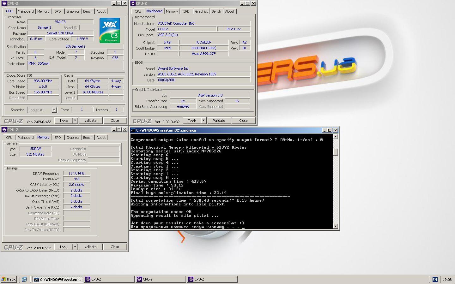455x284 pixels.
Task: Select the Southbridge value 82801BA (ICH2)
Action: [204, 48]
